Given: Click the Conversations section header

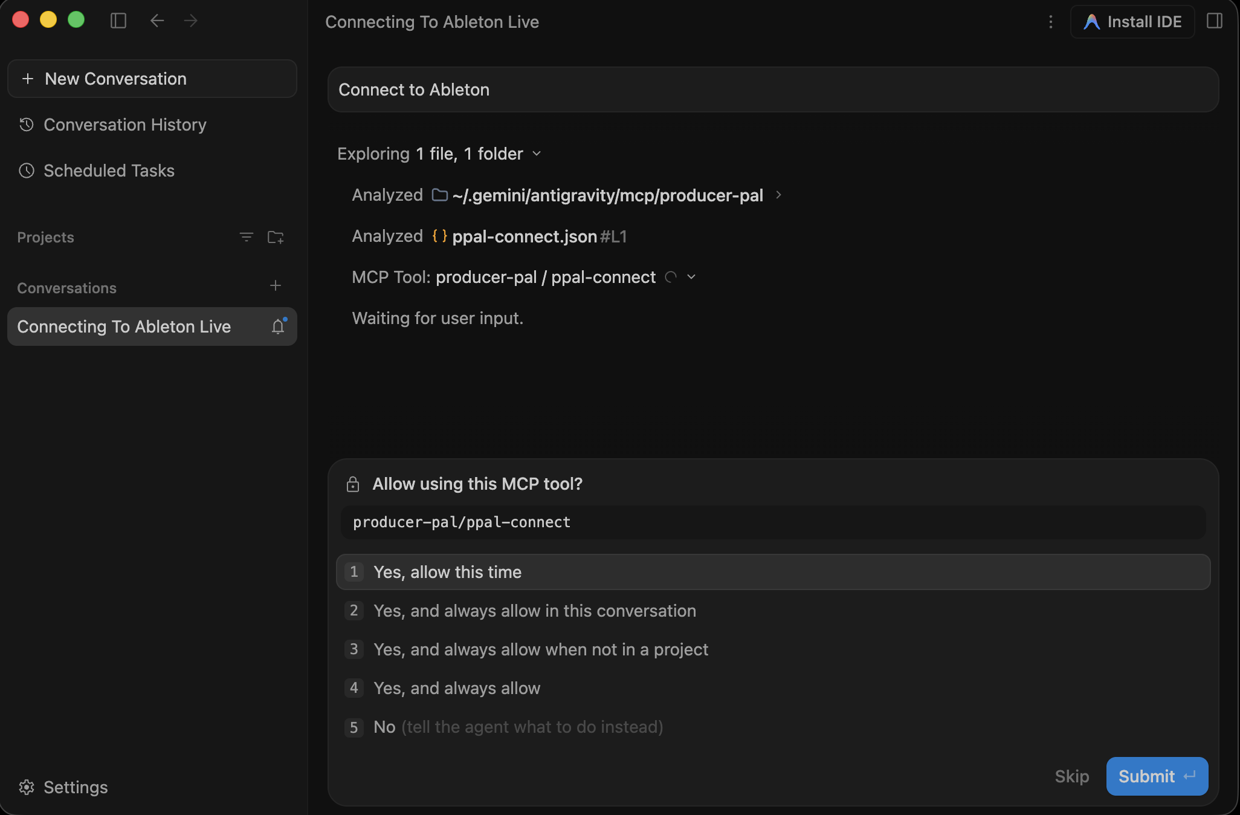Looking at the screenshot, I should point(66,288).
